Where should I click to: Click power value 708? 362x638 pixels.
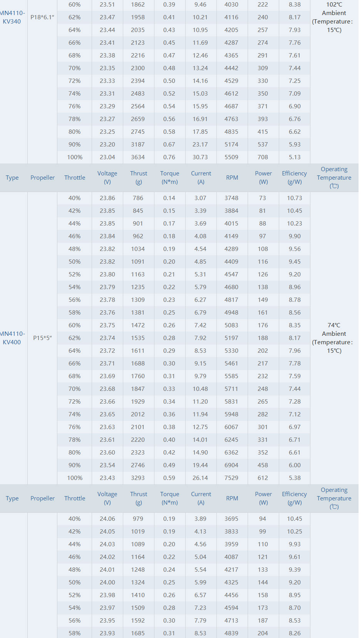point(263,157)
